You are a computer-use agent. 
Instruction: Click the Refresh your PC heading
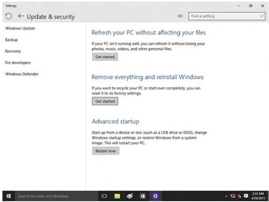(x=148, y=33)
